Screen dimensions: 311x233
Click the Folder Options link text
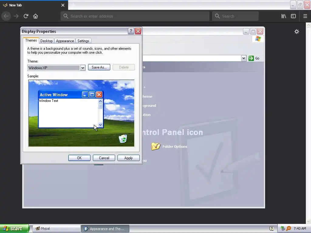coord(175,147)
